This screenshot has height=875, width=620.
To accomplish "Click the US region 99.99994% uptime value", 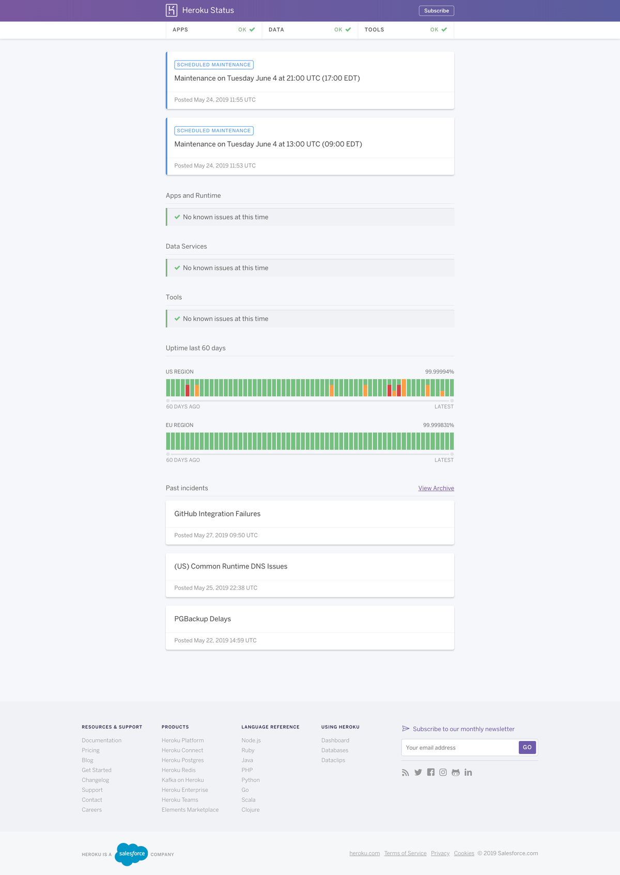I will tap(440, 372).
